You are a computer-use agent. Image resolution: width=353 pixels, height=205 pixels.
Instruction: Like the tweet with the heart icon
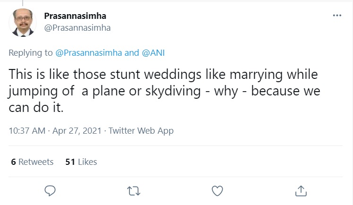pyautogui.click(x=217, y=190)
